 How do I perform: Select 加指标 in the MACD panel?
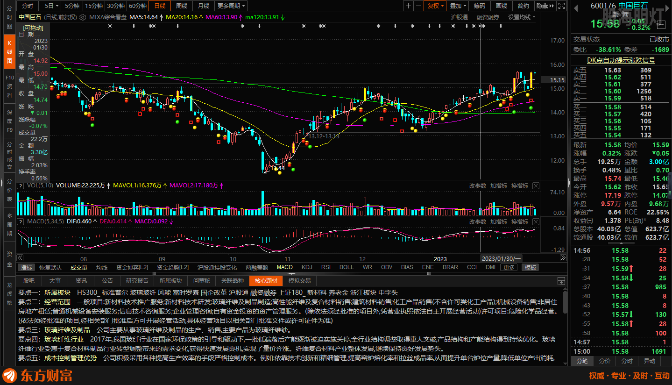pyautogui.click(x=498, y=221)
